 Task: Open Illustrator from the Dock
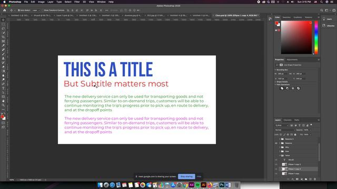click(204, 185)
